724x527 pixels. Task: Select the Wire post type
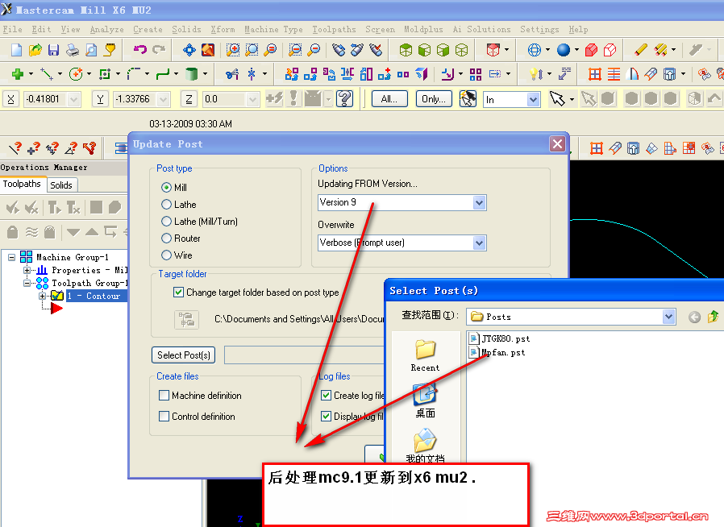pos(166,255)
